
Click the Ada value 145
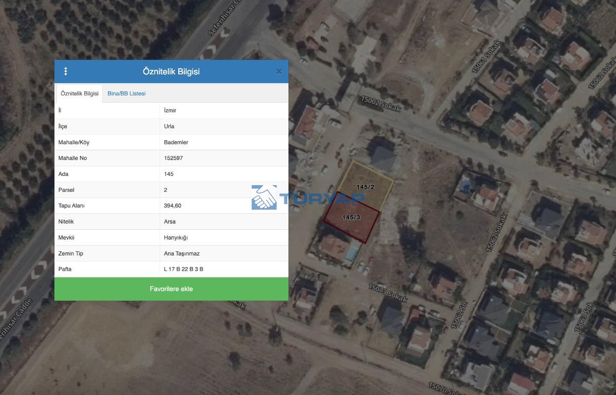(169, 174)
